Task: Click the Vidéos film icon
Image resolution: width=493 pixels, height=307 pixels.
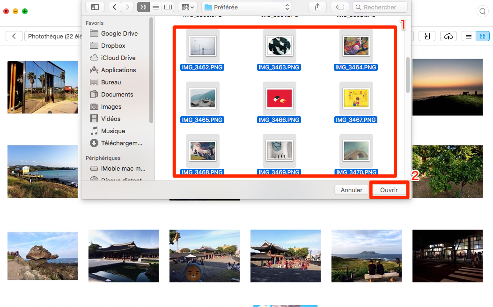Action: [x=94, y=119]
